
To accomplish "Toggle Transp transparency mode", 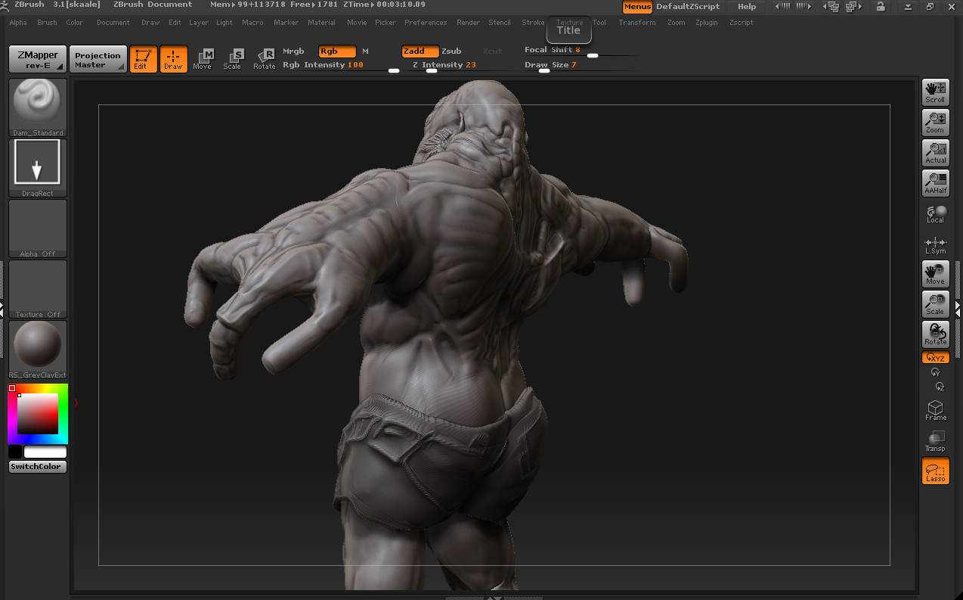I will coord(936,441).
